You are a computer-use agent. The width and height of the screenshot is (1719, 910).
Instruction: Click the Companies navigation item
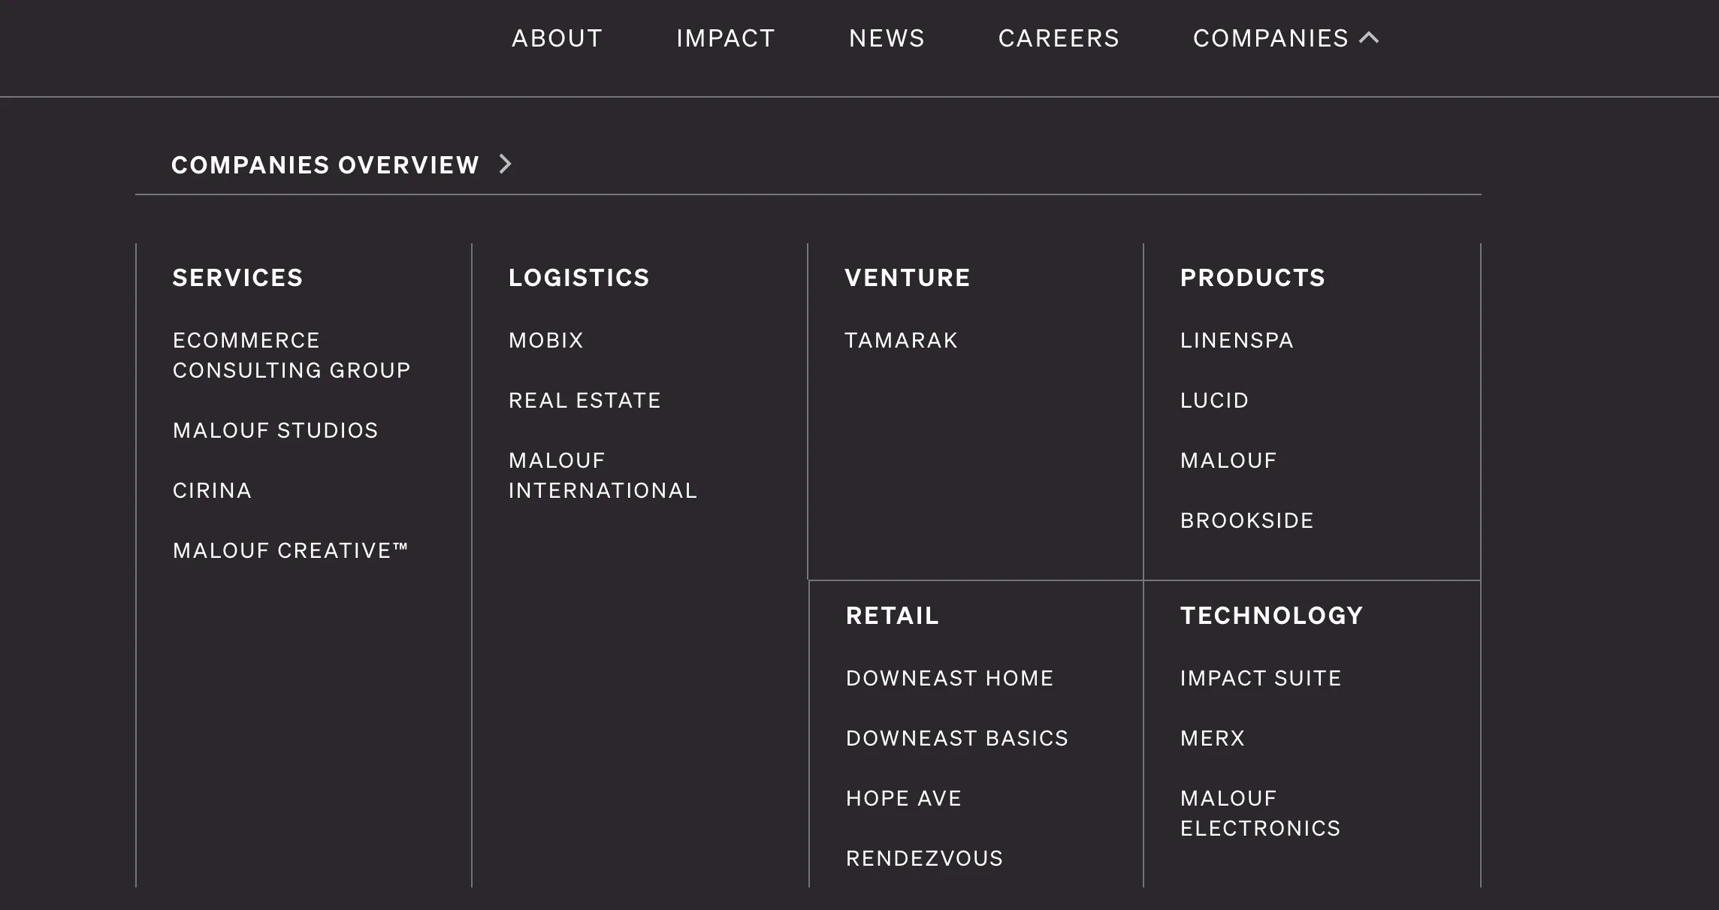[1271, 38]
